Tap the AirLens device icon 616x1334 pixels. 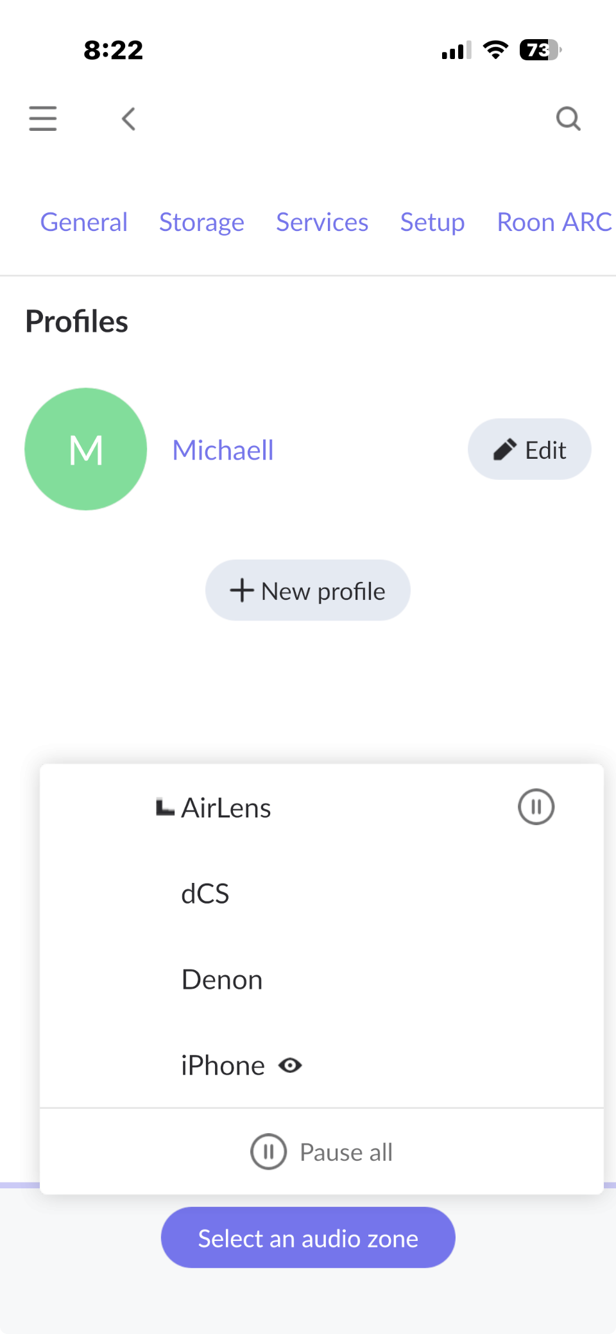[165, 807]
